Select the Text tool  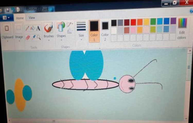(x=38, y=28)
